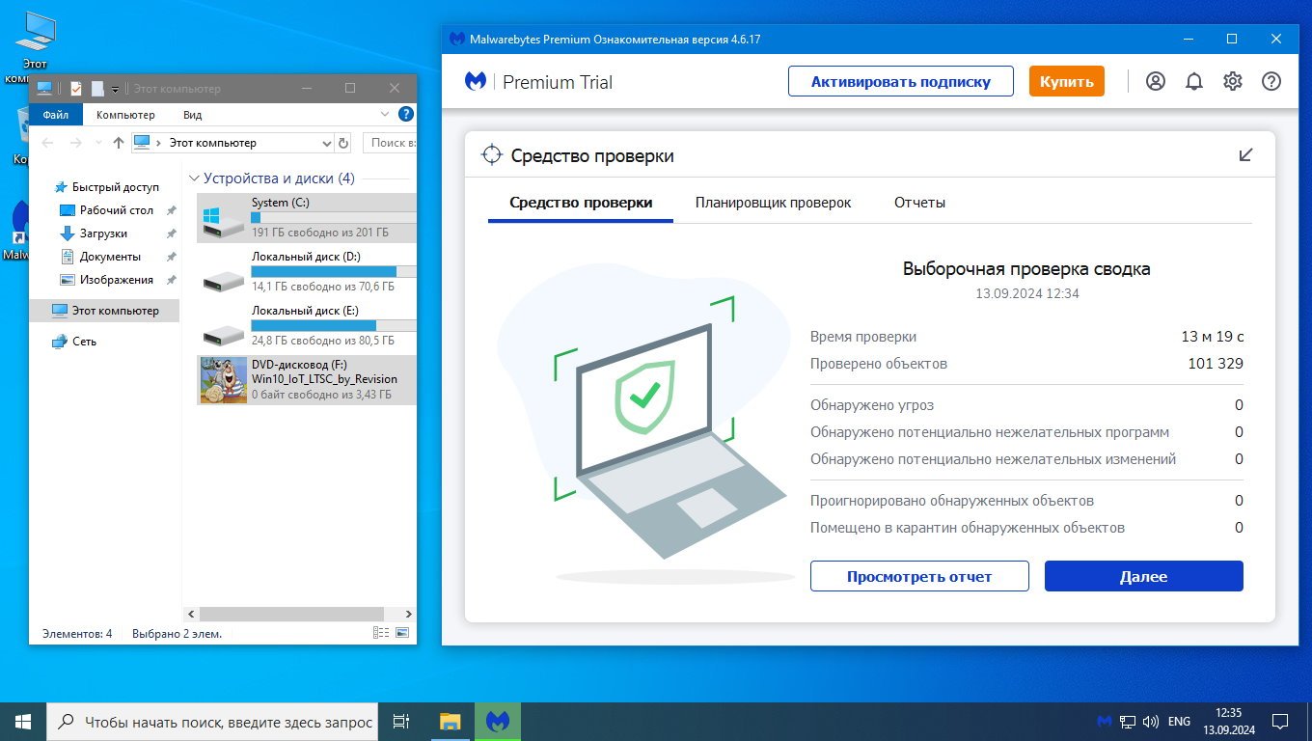Click Просмотреть отчет button
Image resolution: width=1312 pixels, height=741 pixels.
coord(919,576)
